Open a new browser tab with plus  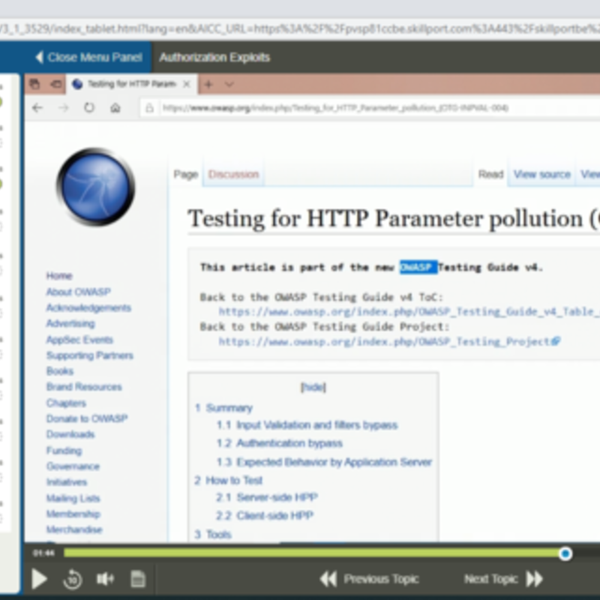pyautogui.click(x=208, y=84)
